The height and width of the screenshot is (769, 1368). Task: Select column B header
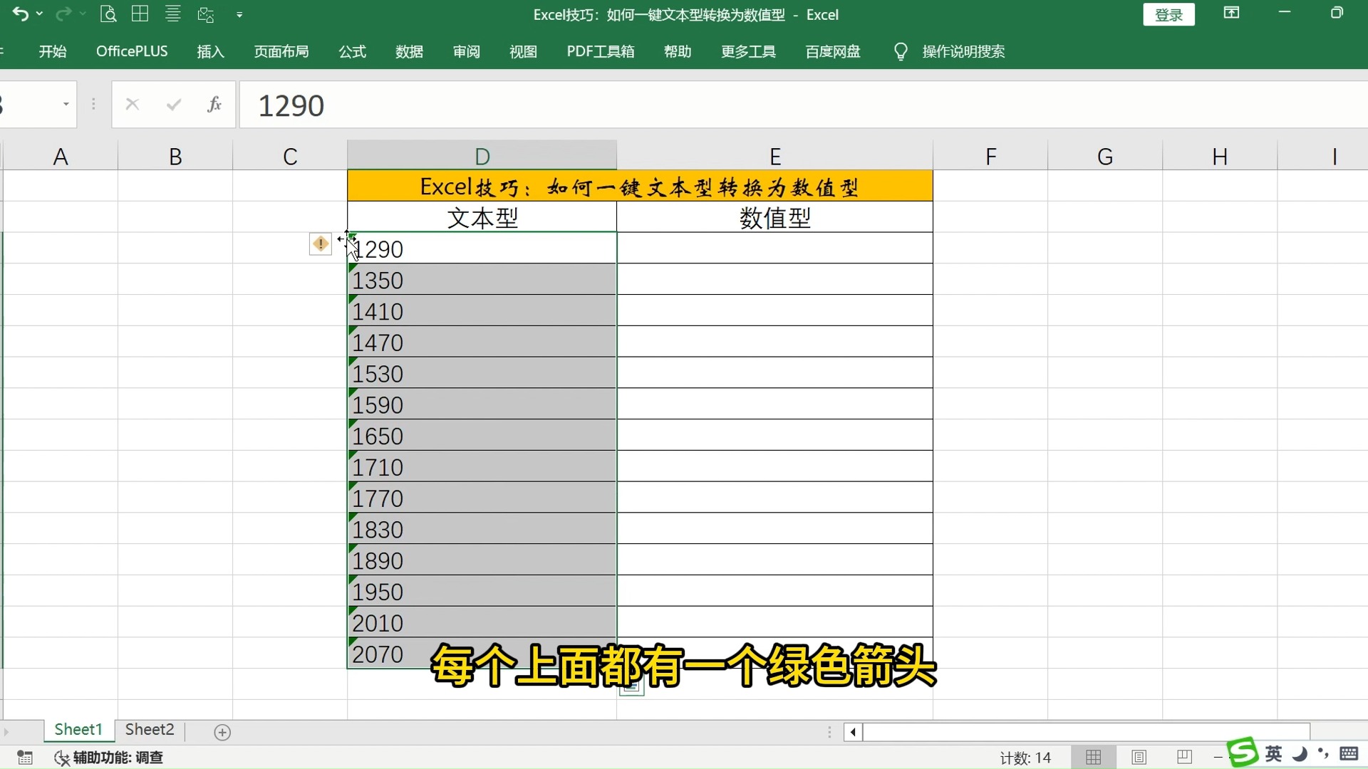(x=175, y=156)
